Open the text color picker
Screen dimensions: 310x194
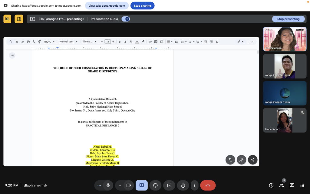(137, 42)
